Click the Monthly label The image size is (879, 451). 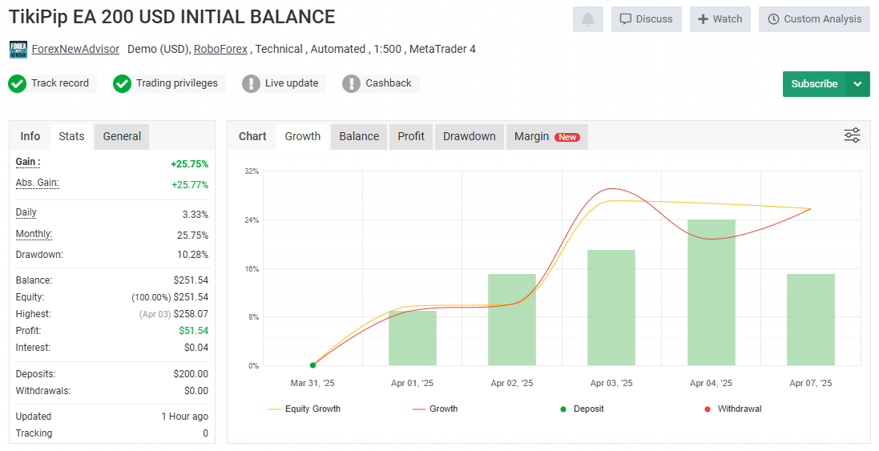tap(34, 234)
